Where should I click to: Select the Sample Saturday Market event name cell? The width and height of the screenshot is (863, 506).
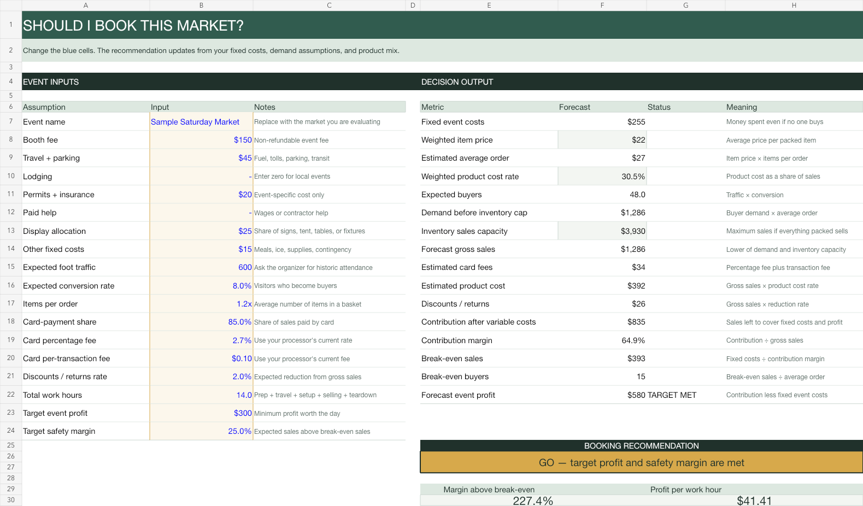point(201,122)
